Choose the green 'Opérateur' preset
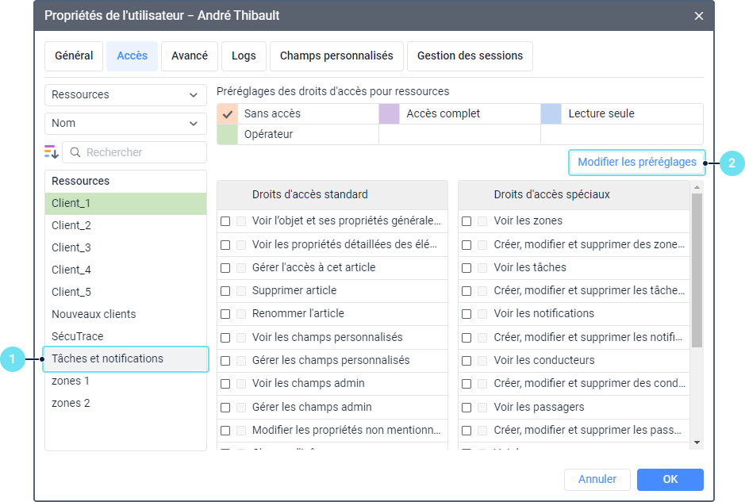This screenshot has height=502, width=745. tap(228, 135)
